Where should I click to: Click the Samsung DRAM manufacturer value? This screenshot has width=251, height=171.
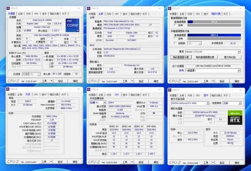(x=120, y=113)
